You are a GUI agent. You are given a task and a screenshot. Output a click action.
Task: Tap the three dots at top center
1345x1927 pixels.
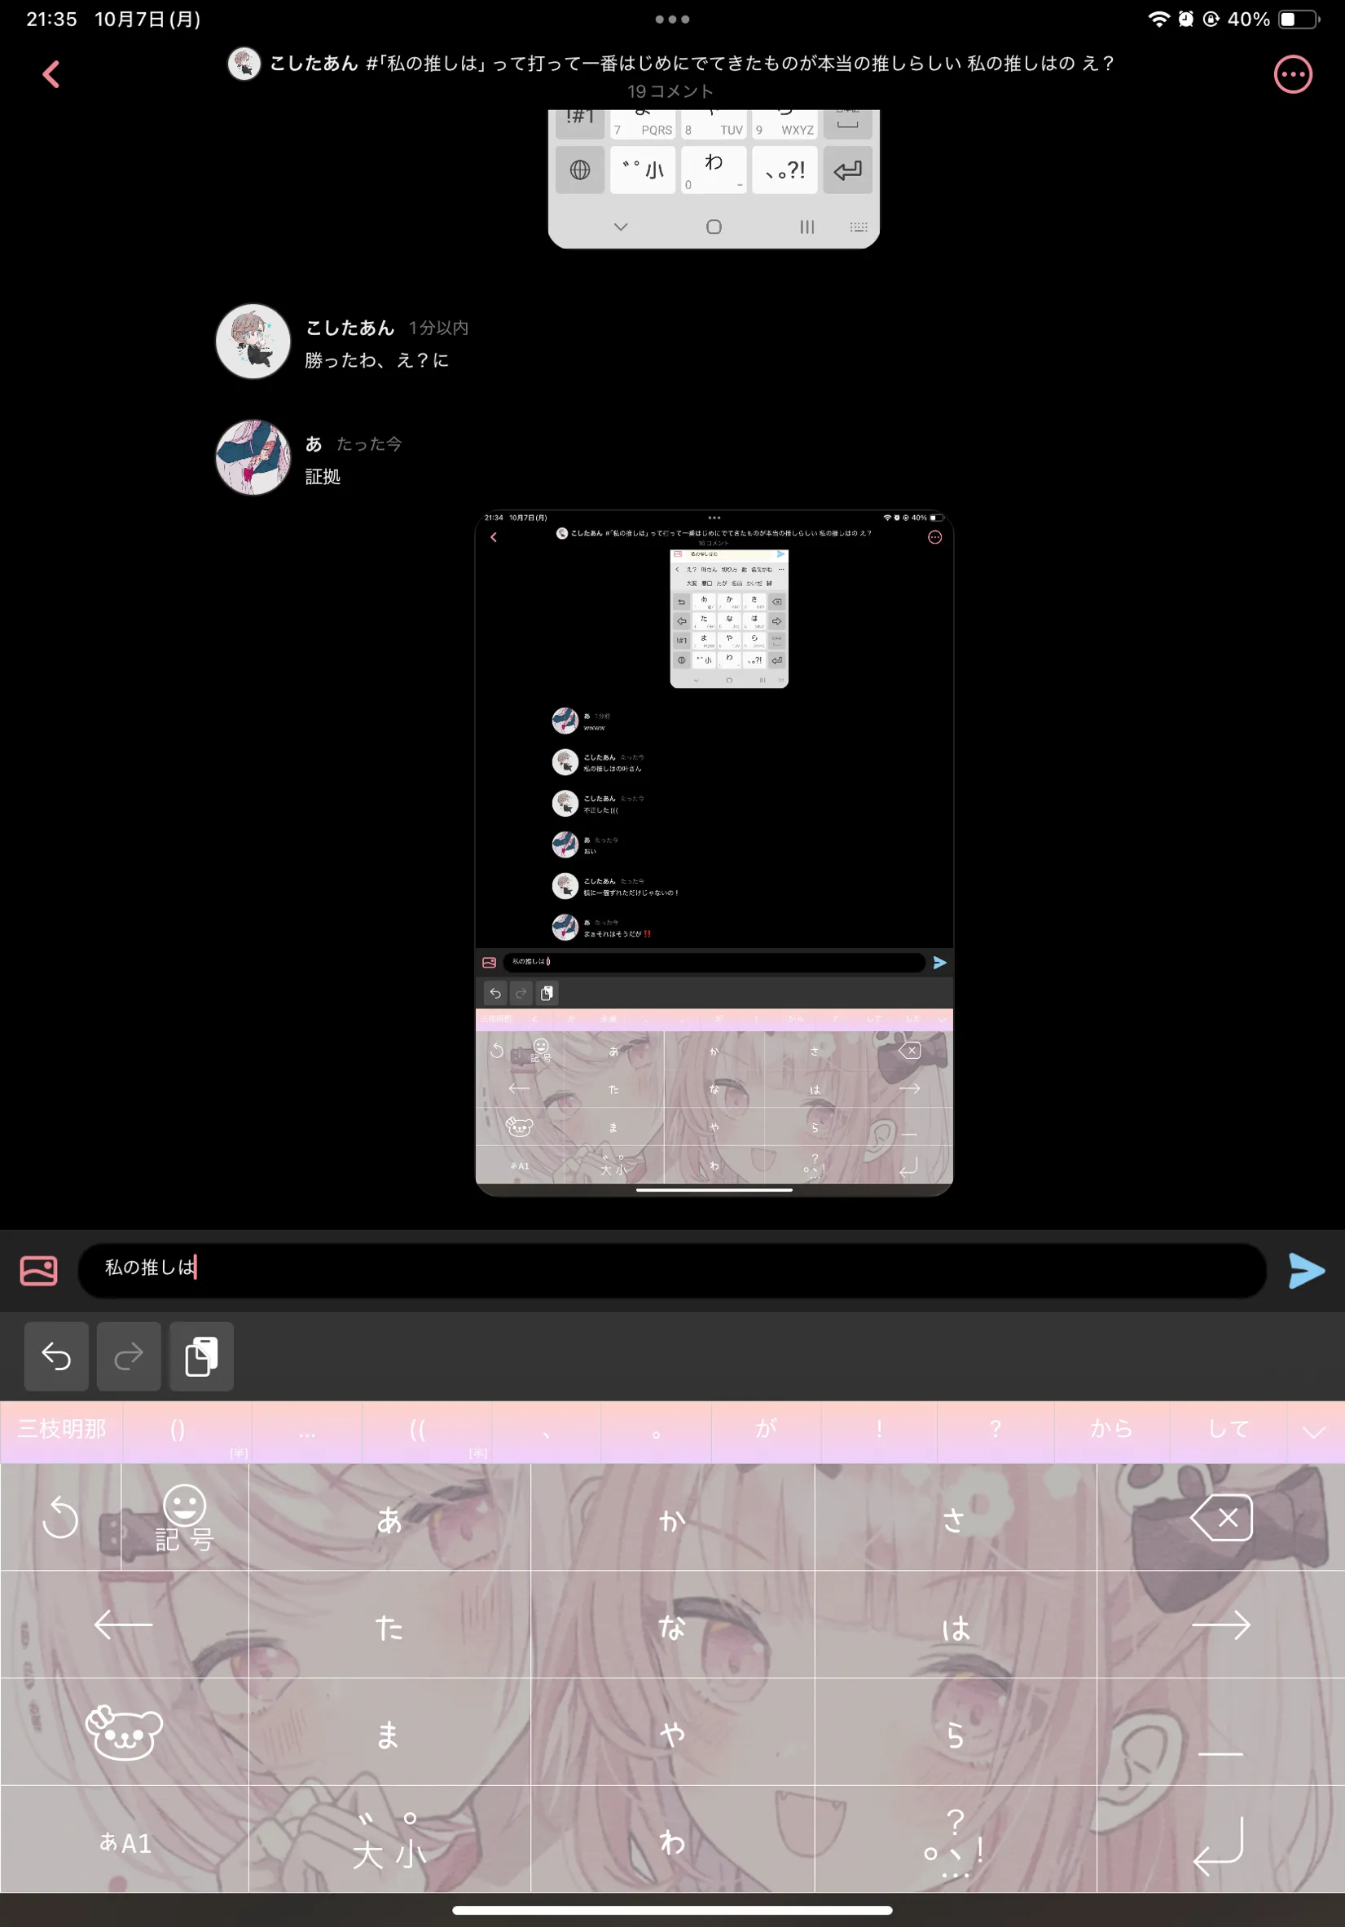[x=673, y=19]
